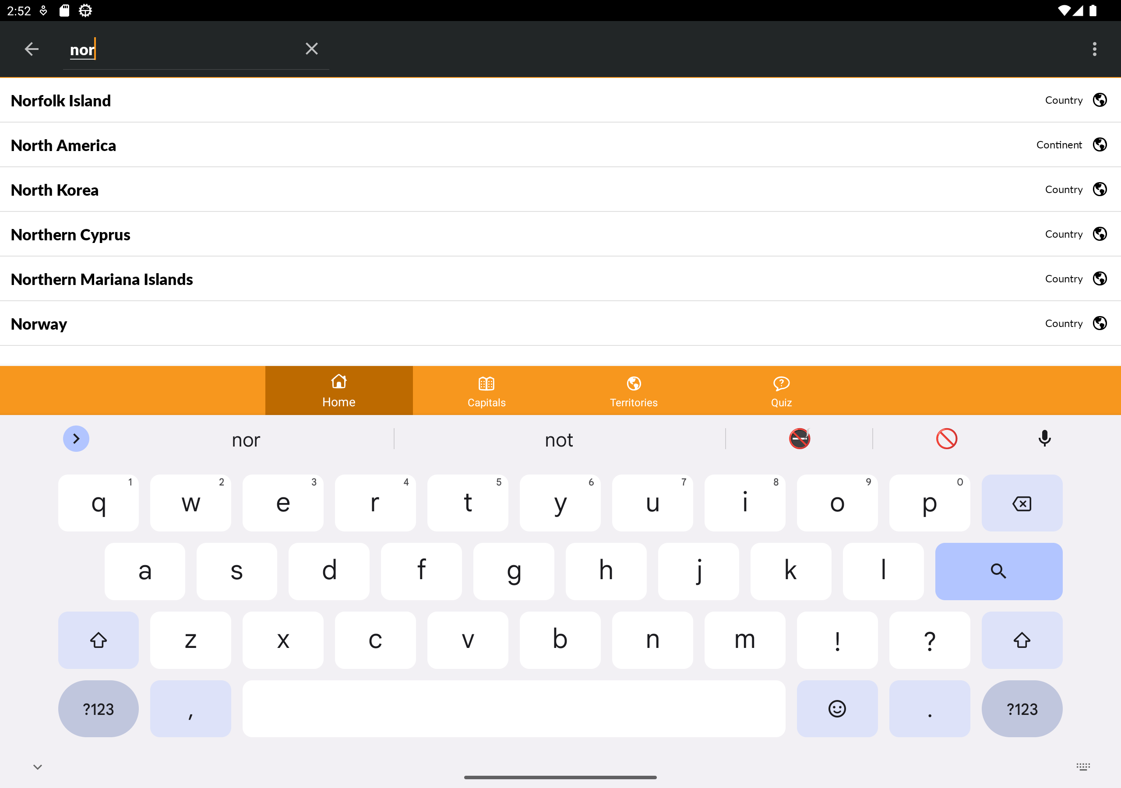Screen dimensions: 1121x788
Task: Open the Quiz tab
Action: (x=781, y=390)
